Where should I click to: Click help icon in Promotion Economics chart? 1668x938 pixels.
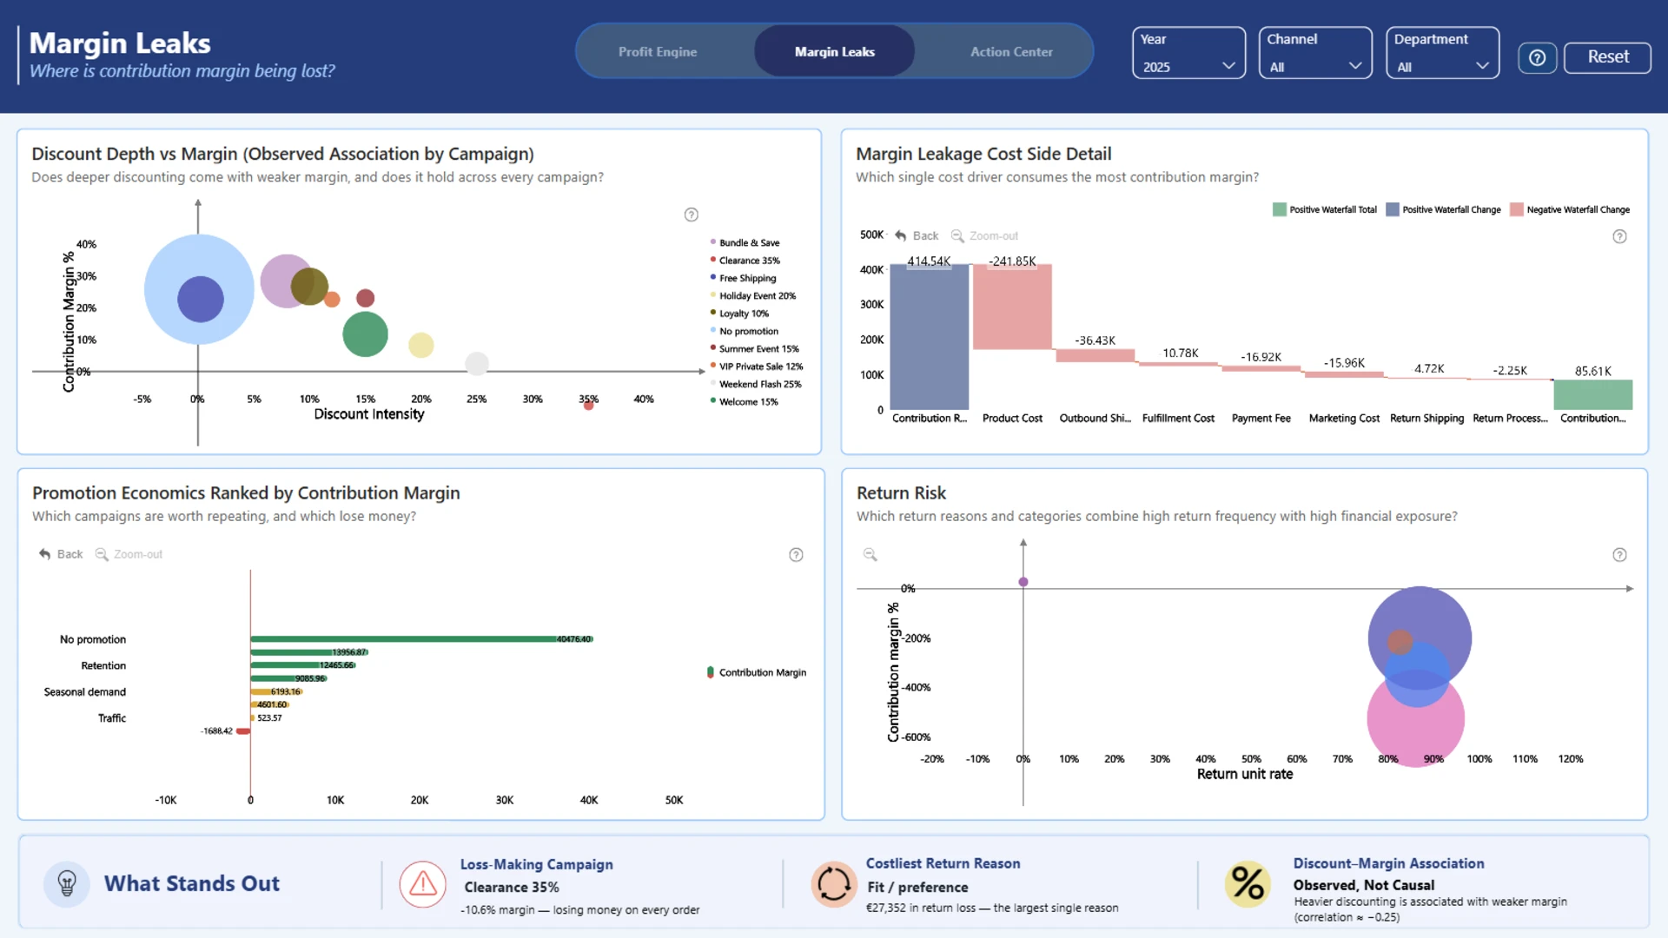click(796, 555)
